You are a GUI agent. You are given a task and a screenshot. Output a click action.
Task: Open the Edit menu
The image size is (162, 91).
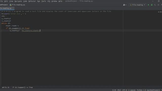click(6, 1)
